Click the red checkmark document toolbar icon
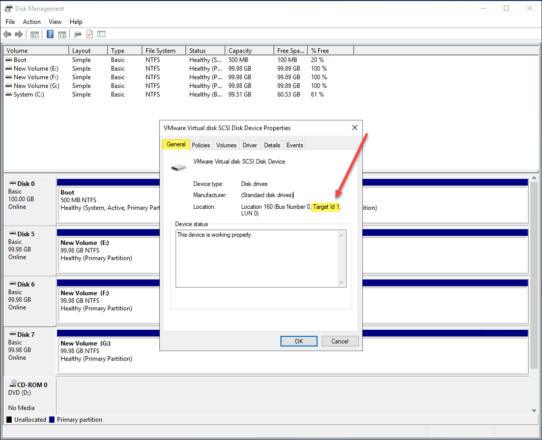542x440 pixels. click(89, 34)
